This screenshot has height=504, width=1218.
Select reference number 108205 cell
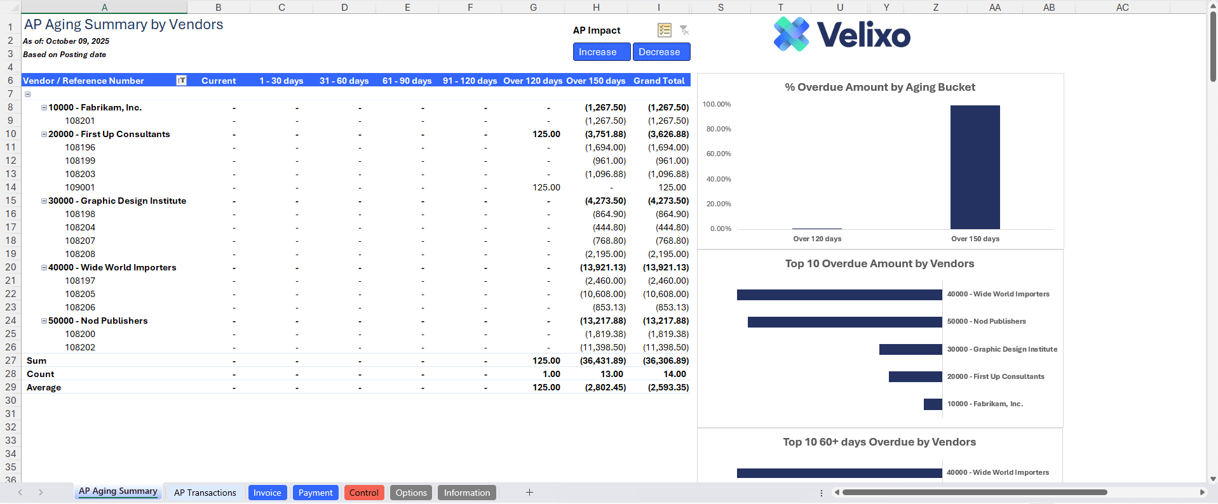click(80, 294)
